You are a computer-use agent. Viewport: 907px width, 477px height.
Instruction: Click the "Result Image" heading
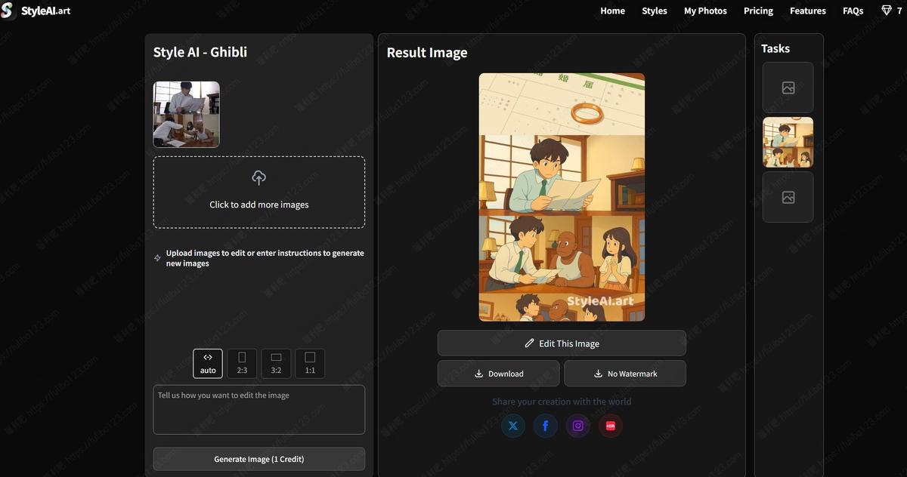pos(427,53)
